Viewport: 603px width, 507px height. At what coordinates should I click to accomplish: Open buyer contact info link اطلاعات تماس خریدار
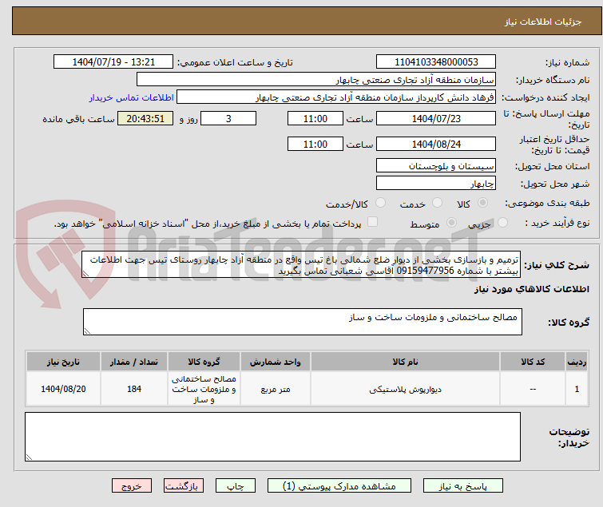[131, 97]
